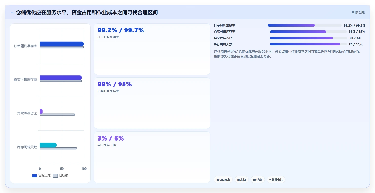Click the chart axis label 订单履约准确率
Screen dimensions: 375x193
(26, 46)
